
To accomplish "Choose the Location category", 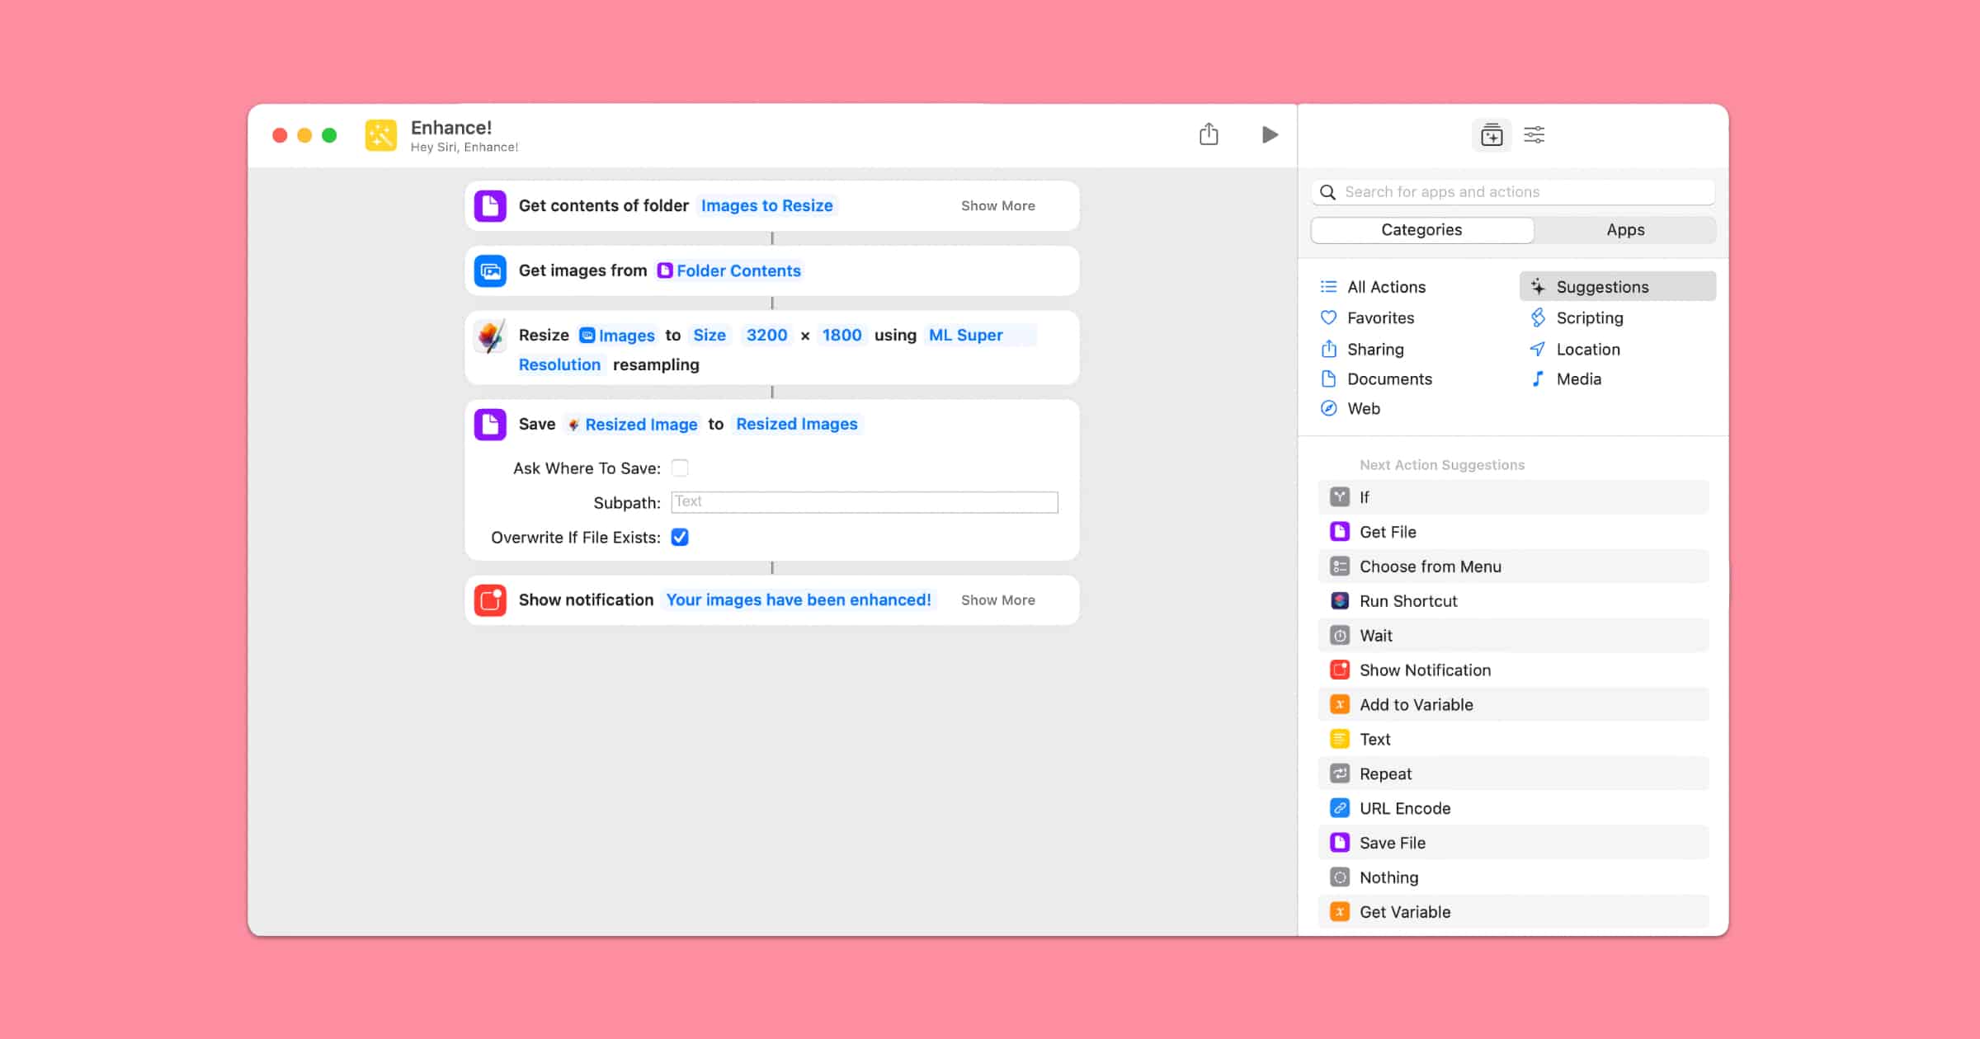I will 1587,349.
